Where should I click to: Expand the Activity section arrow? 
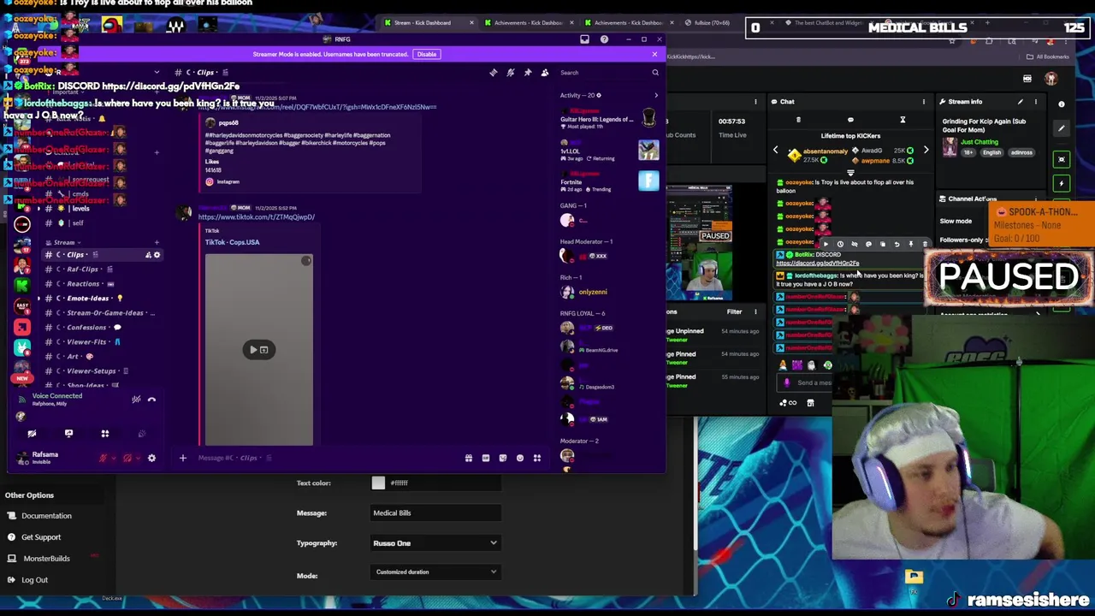click(656, 96)
